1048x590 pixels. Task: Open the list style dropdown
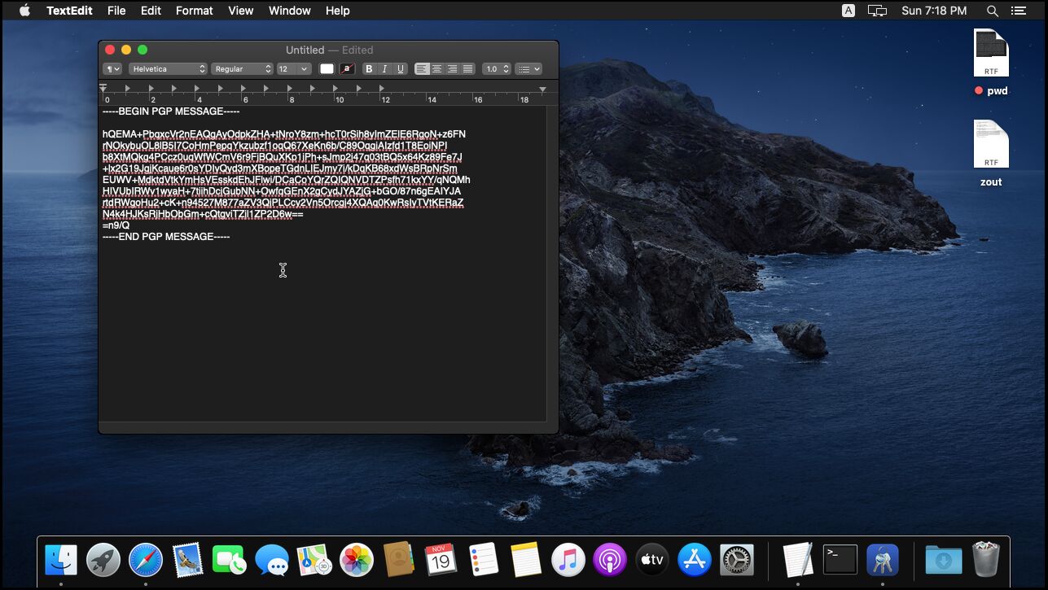(528, 68)
